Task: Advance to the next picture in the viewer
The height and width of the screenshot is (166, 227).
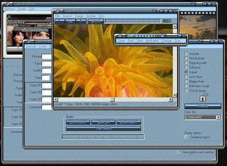Action: tap(81, 21)
